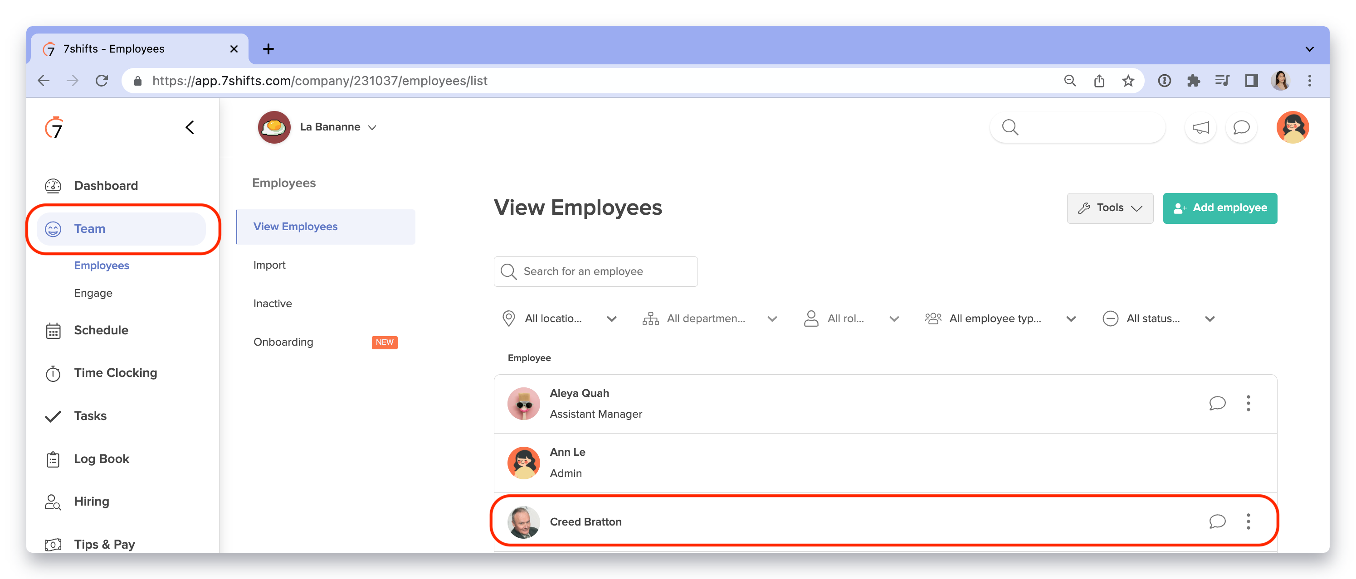Expand All departments filter

[x=710, y=318]
